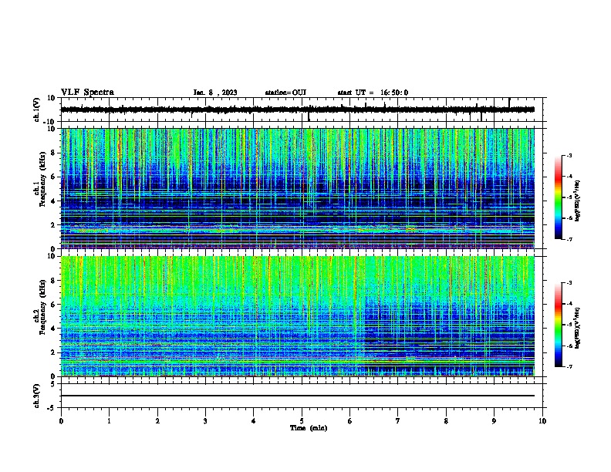This screenshot has width=611, height=472.
Task: Click the log(PSD) label beside ch.1 colorbar
Action: pyautogui.click(x=578, y=201)
